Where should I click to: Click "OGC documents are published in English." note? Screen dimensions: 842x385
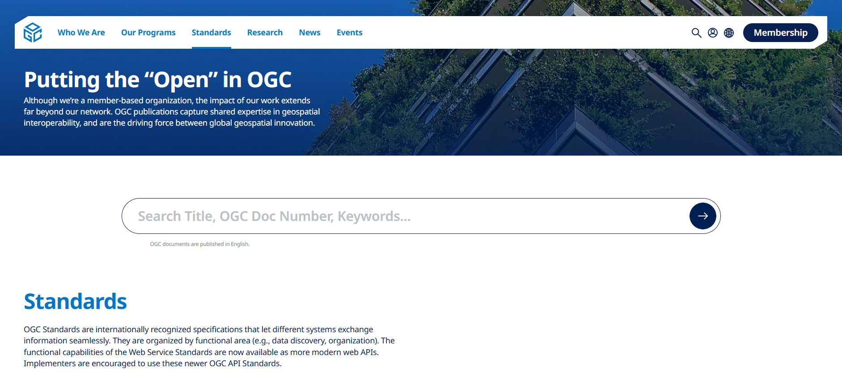[x=200, y=244]
